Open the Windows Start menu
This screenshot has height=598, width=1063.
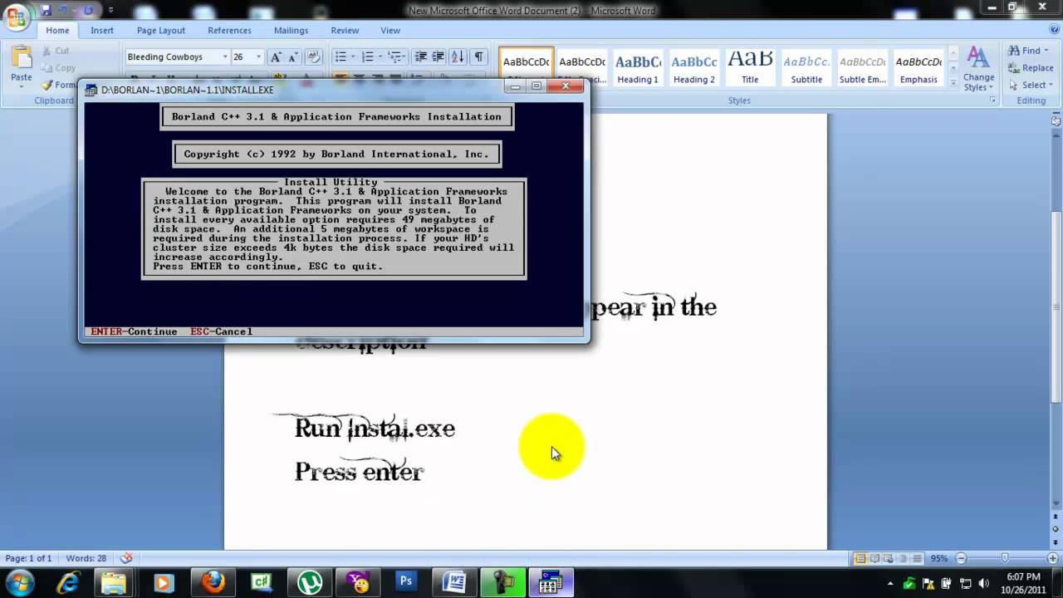pyautogui.click(x=19, y=582)
